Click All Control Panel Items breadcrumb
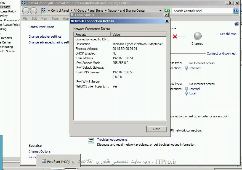Screen dimensions: 242x170 [x=88, y=11]
